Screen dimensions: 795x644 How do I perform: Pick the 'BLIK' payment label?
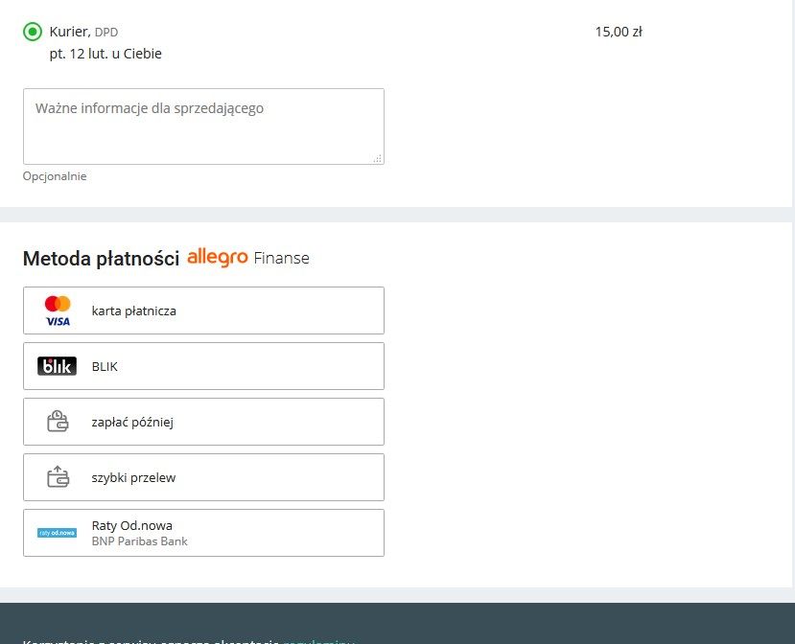click(x=105, y=366)
